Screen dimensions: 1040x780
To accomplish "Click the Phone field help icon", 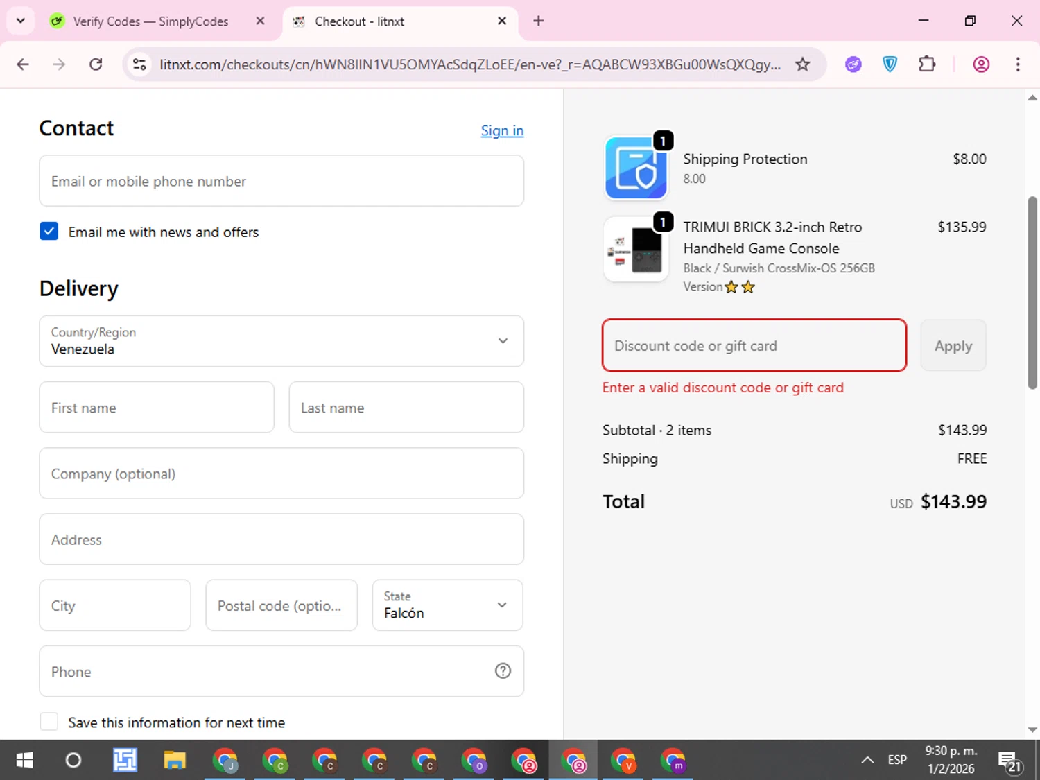I will (503, 670).
